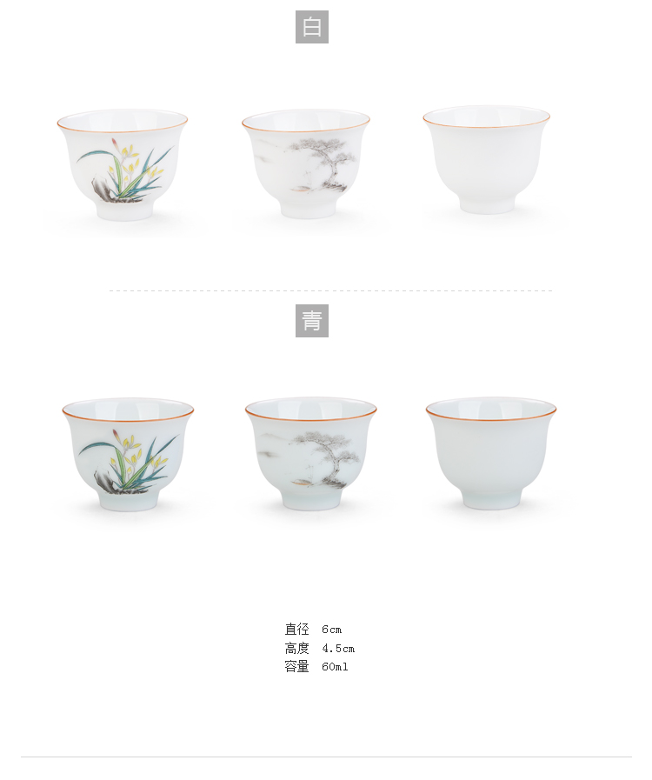This screenshot has width=652, height=780.
Task: Select the plain celadon cup under 青
Action: coord(491,453)
